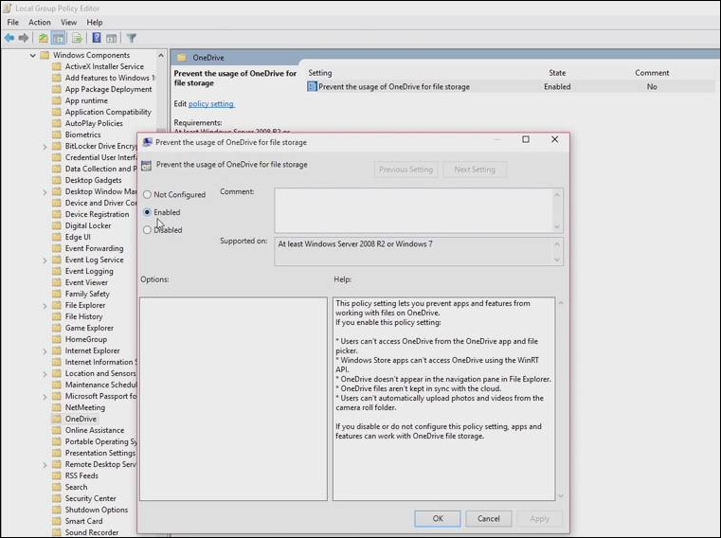Click the Setting column header
Viewport: 721px width, 538px height.
pyautogui.click(x=320, y=73)
